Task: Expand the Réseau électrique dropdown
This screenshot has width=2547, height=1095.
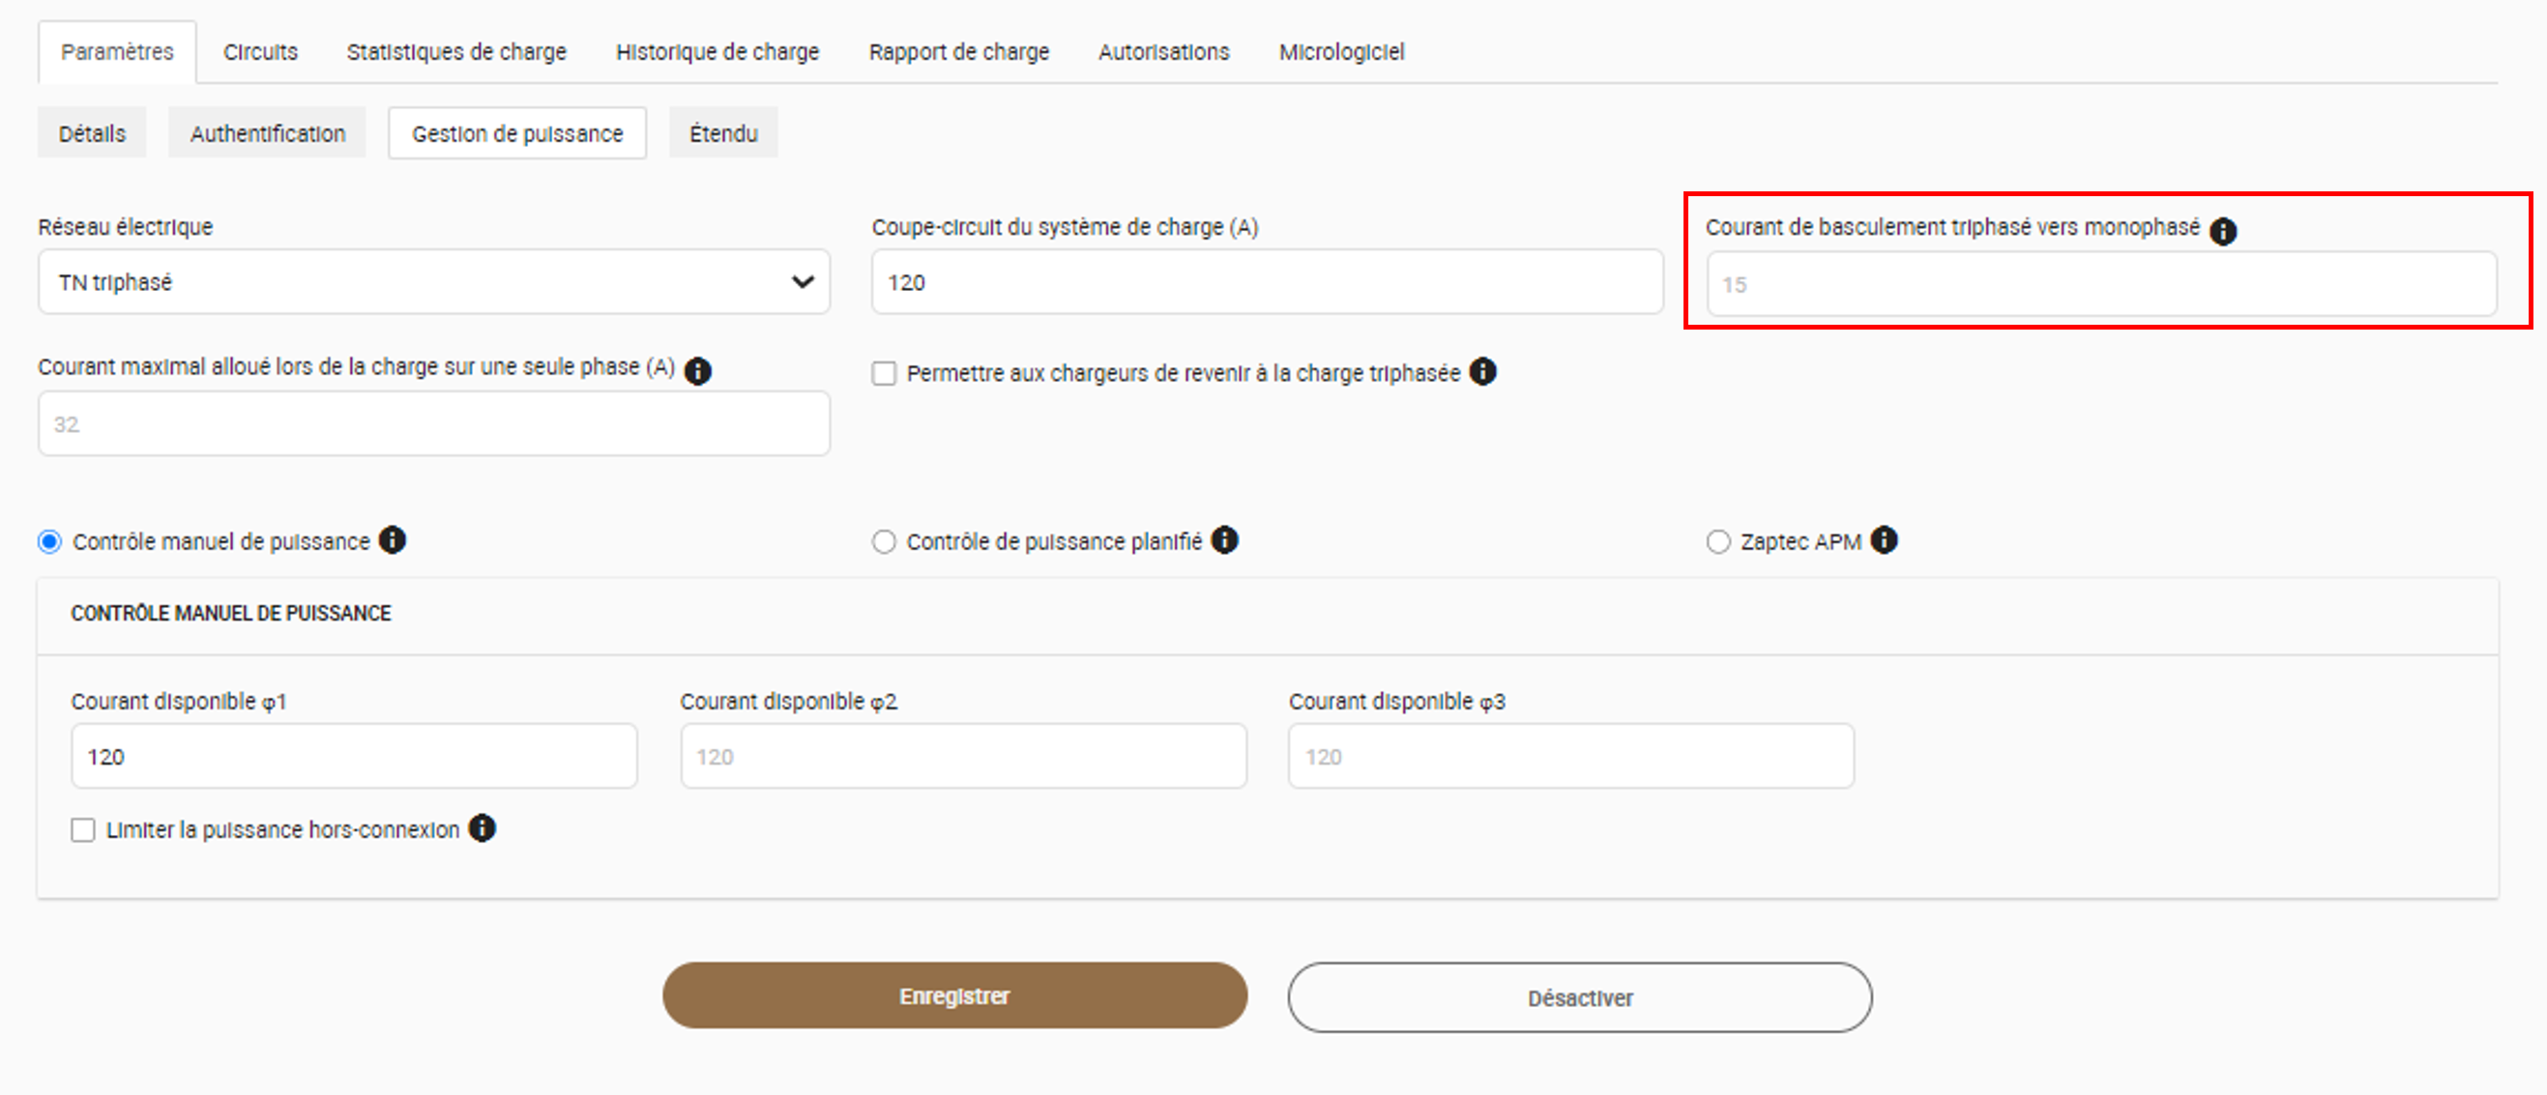Action: pos(434,282)
